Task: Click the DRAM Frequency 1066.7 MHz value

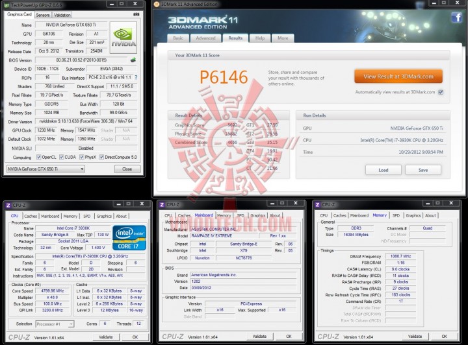Action: click(x=400, y=256)
